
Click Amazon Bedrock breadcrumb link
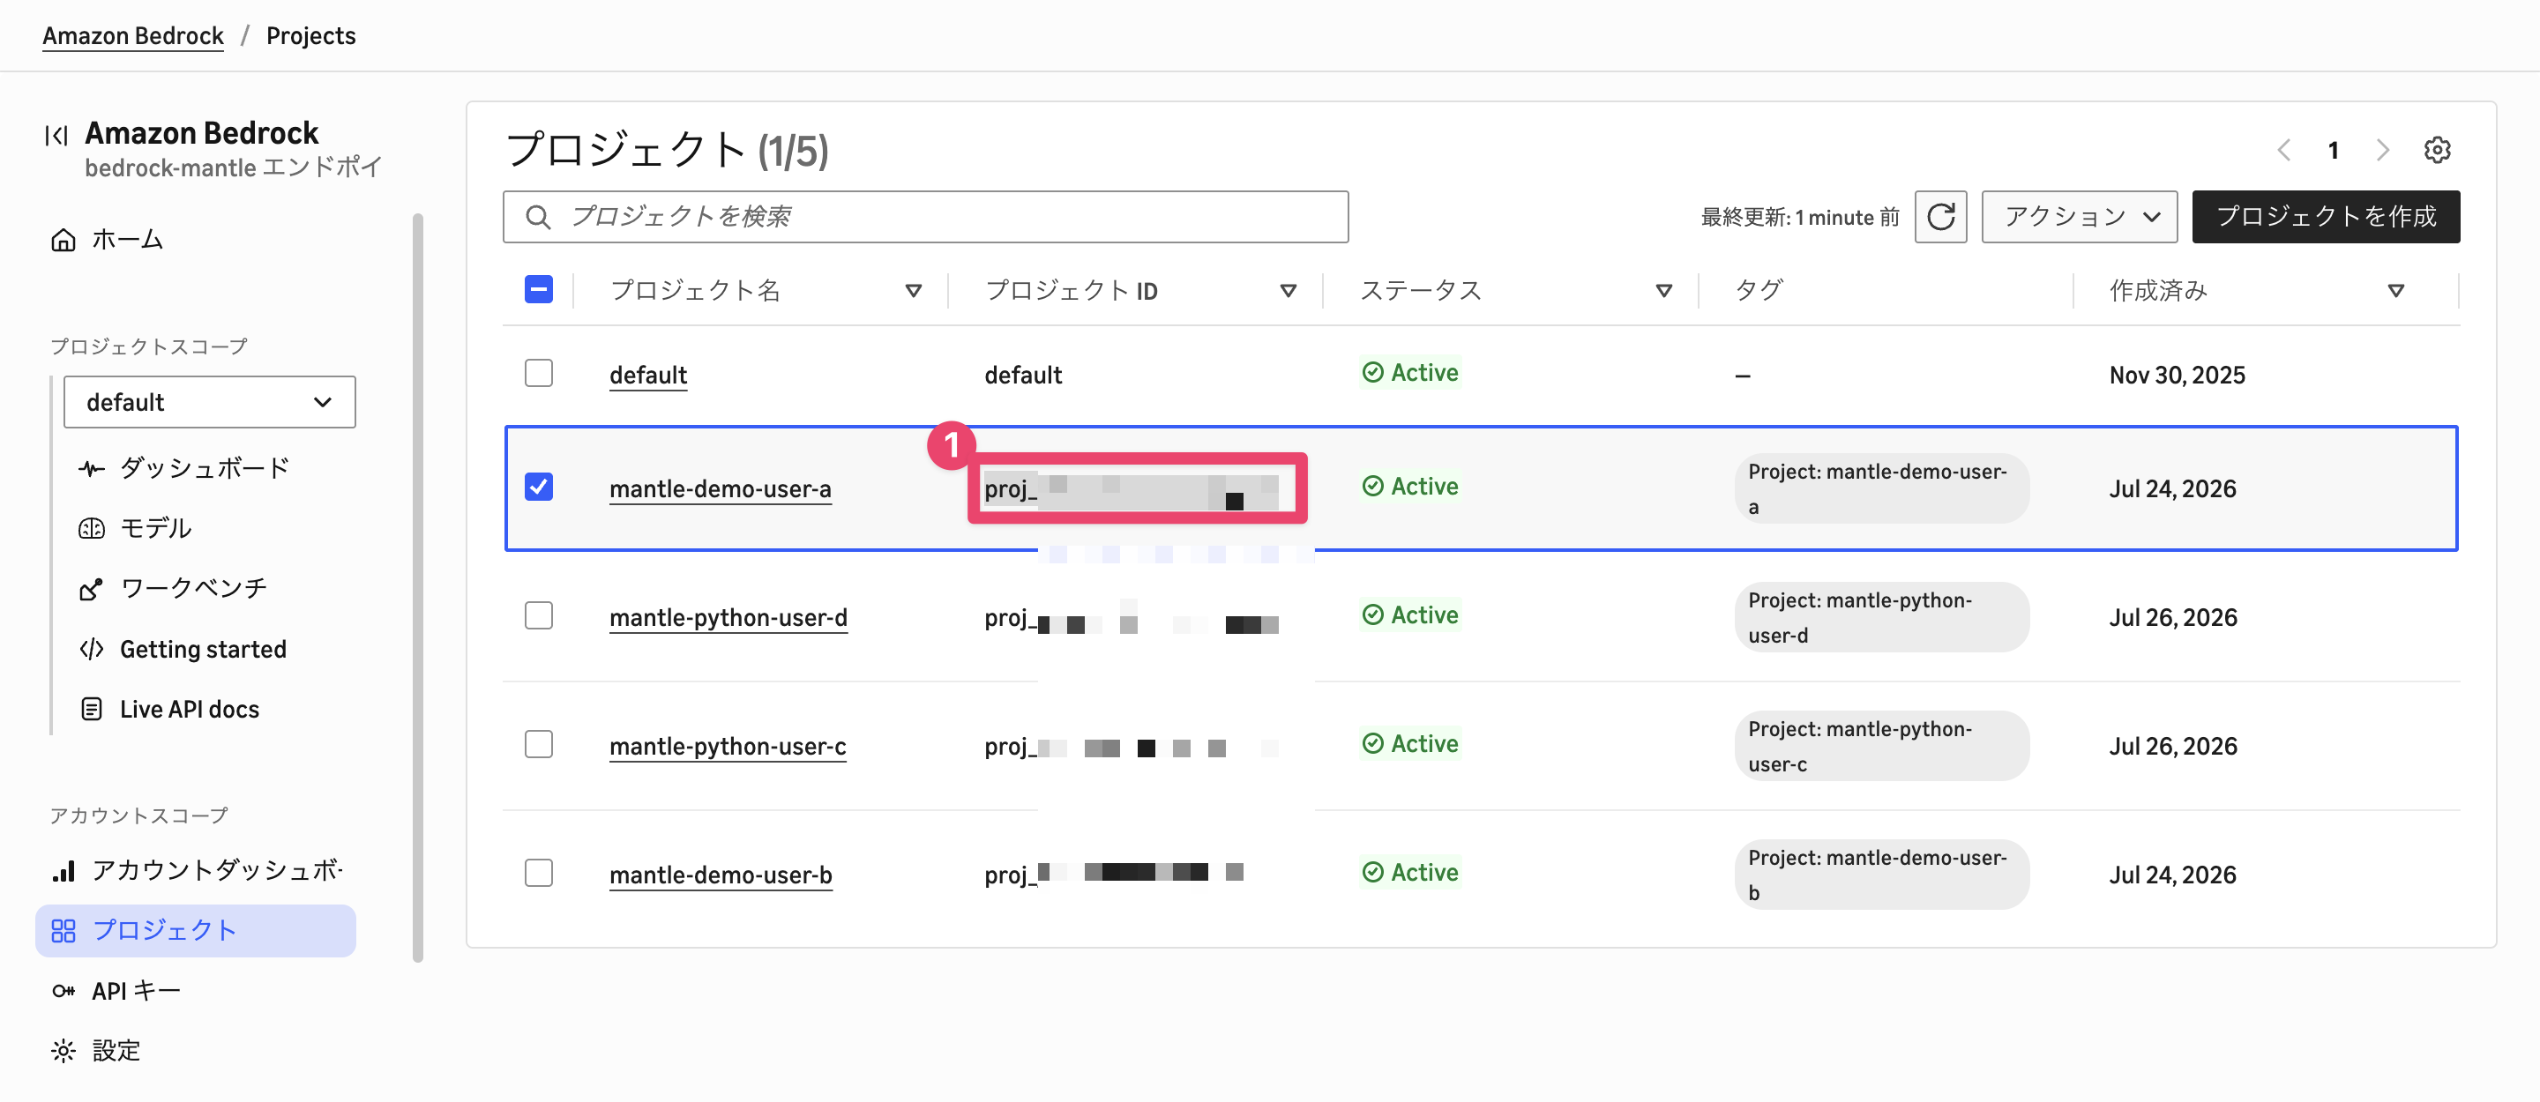point(133,35)
